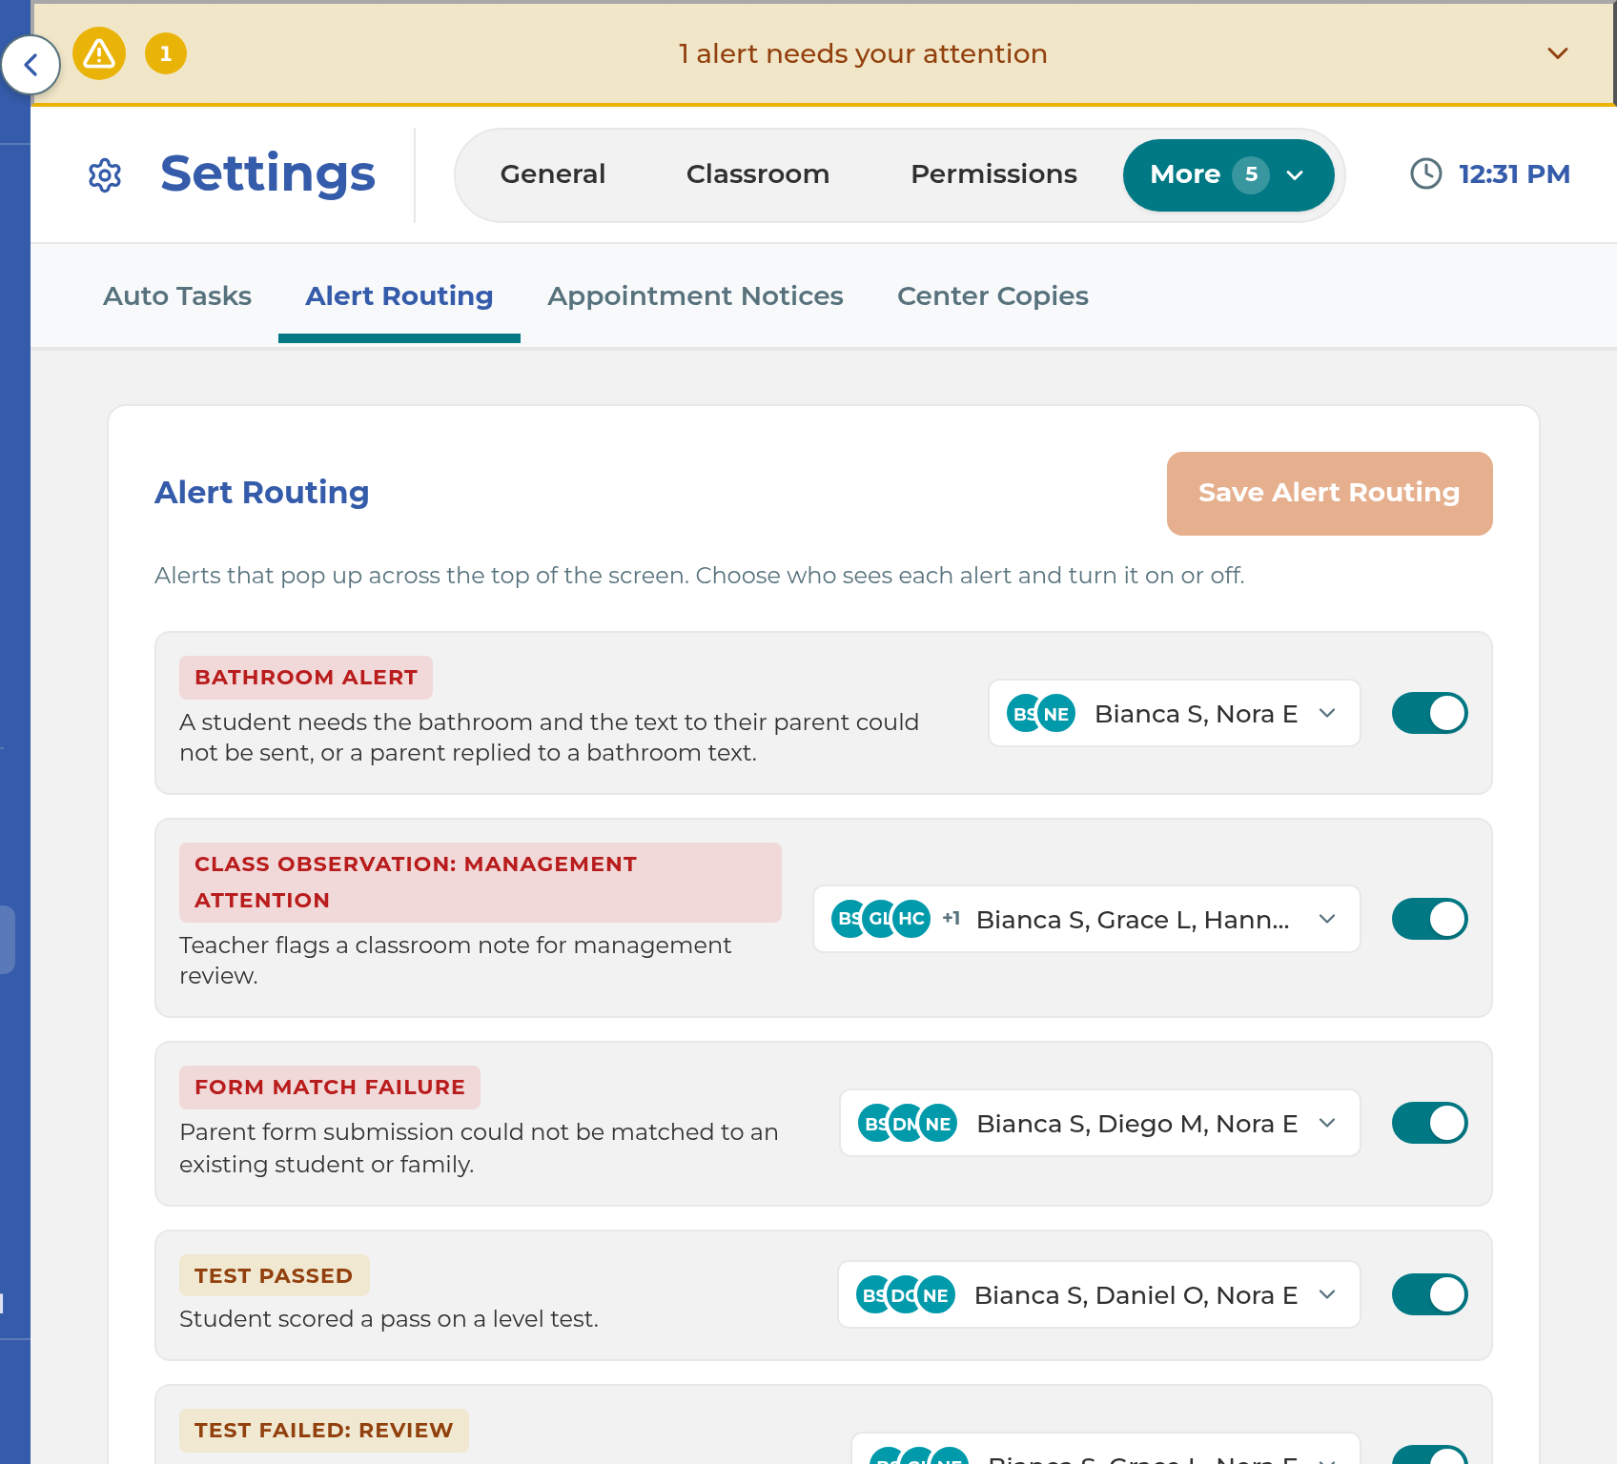
Task: Select the Alert Routing sub-tab
Action: point(399,296)
